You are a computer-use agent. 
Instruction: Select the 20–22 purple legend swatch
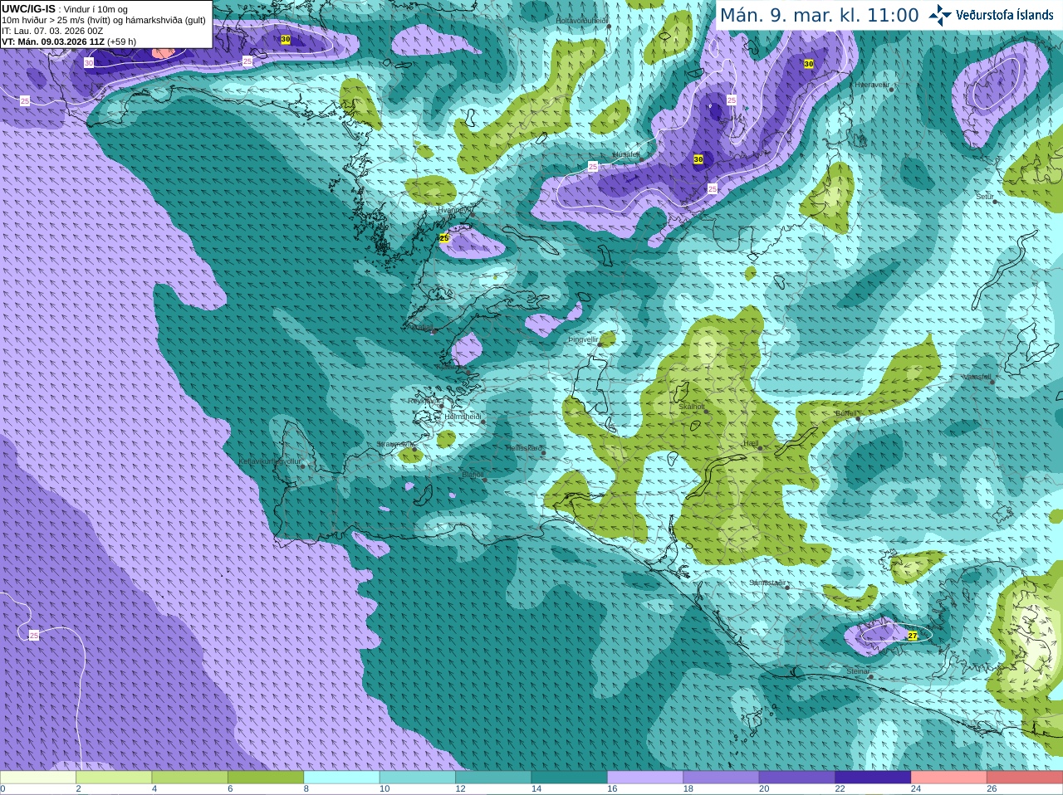[796, 778]
